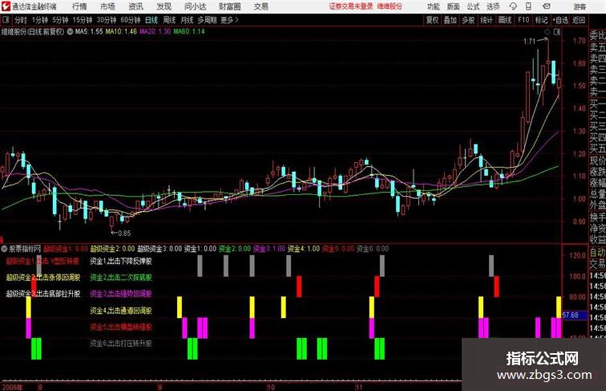Screen dimensions: 606x391
Task: Click the 资金4.出击通道回调股 legend text
Action: coord(121,311)
